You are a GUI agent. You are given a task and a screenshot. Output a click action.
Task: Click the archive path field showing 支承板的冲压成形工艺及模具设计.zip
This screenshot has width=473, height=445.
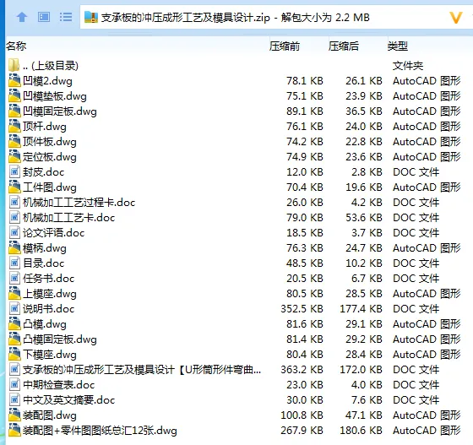click(x=275, y=18)
